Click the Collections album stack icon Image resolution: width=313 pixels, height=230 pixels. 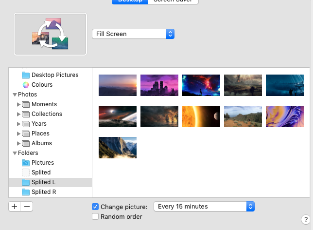coord(26,114)
